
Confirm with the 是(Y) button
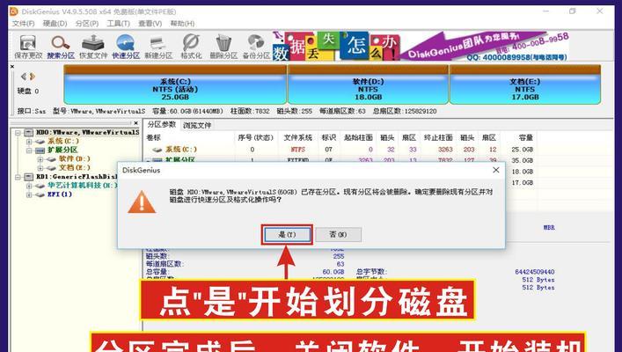coord(287,235)
